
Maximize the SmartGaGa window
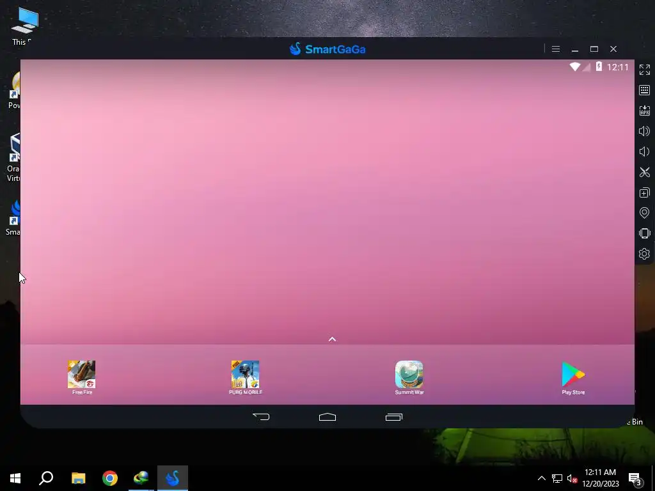pyautogui.click(x=594, y=49)
